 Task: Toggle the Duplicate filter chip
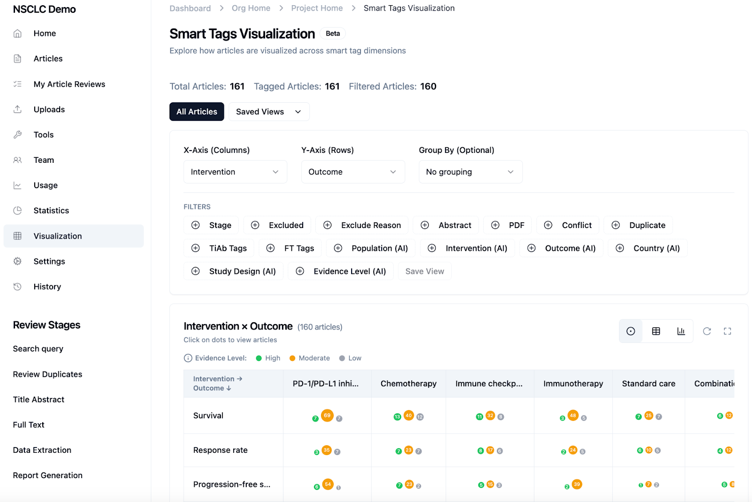tap(638, 225)
